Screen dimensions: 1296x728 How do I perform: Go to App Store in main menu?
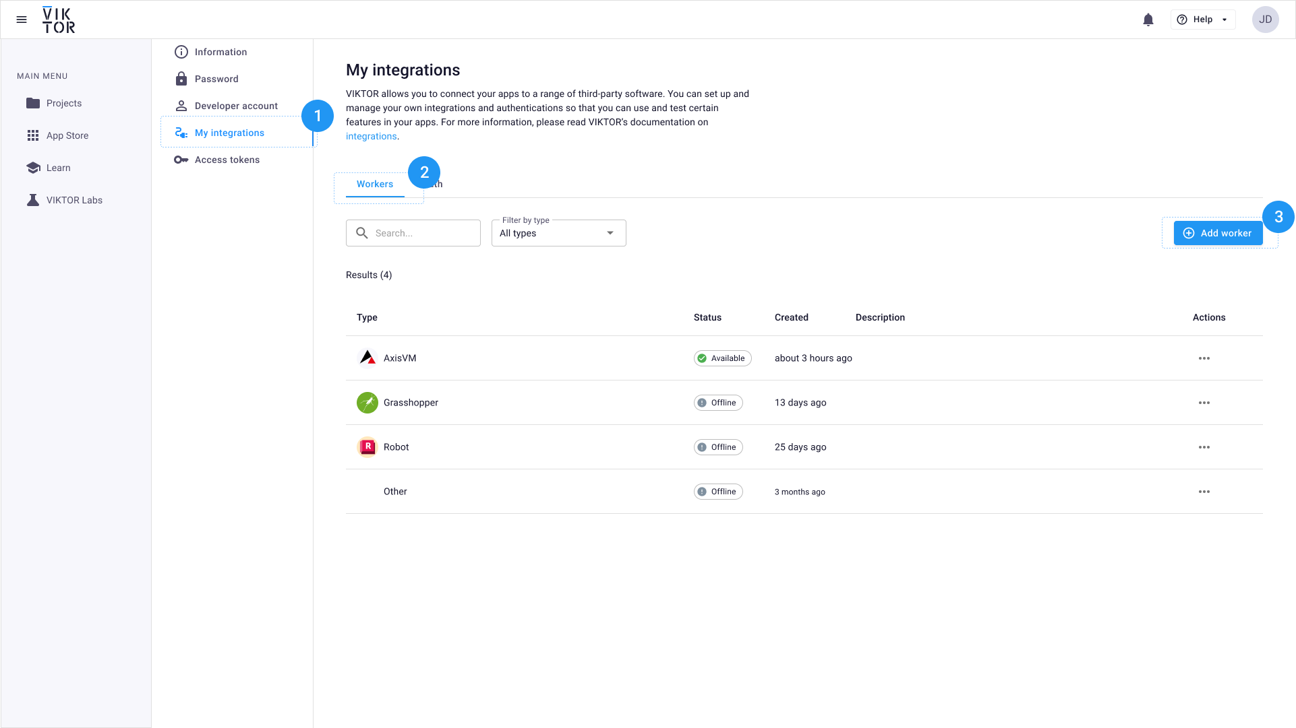[x=67, y=135]
